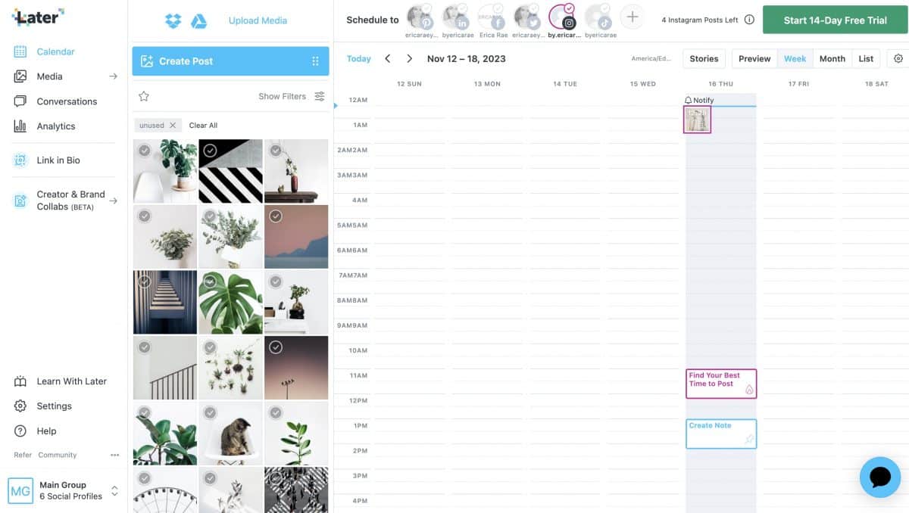Viewport: 909px width, 513px height.
Task: Open Google Drive import icon
Action: click(x=198, y=20)
